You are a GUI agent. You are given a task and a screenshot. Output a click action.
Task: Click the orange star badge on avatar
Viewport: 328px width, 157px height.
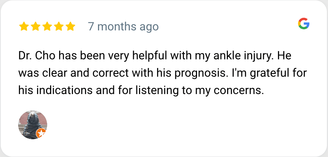(41, 133)
